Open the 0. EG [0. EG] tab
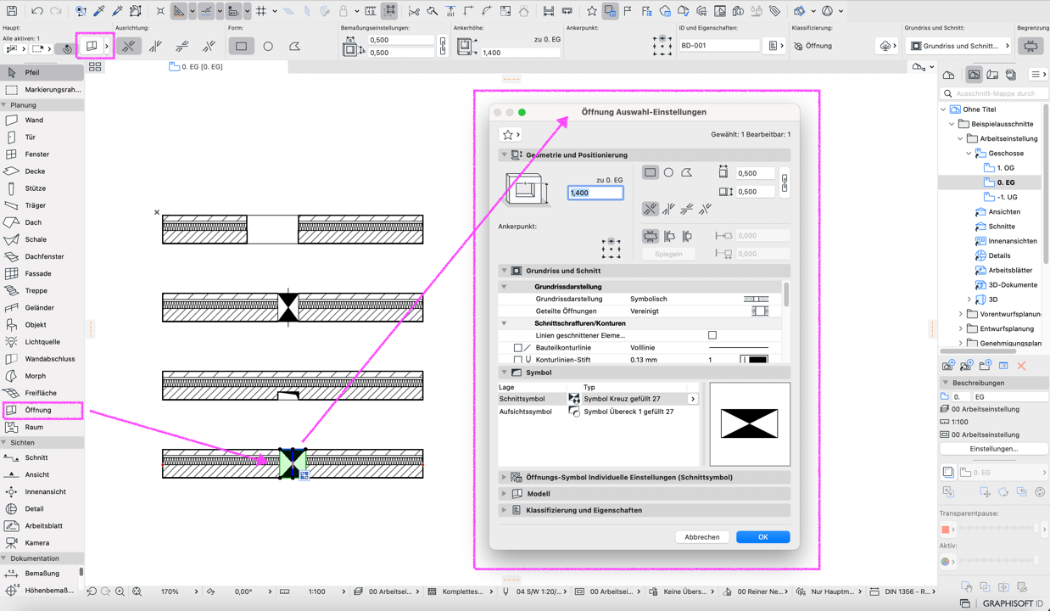 pos(196,66)
